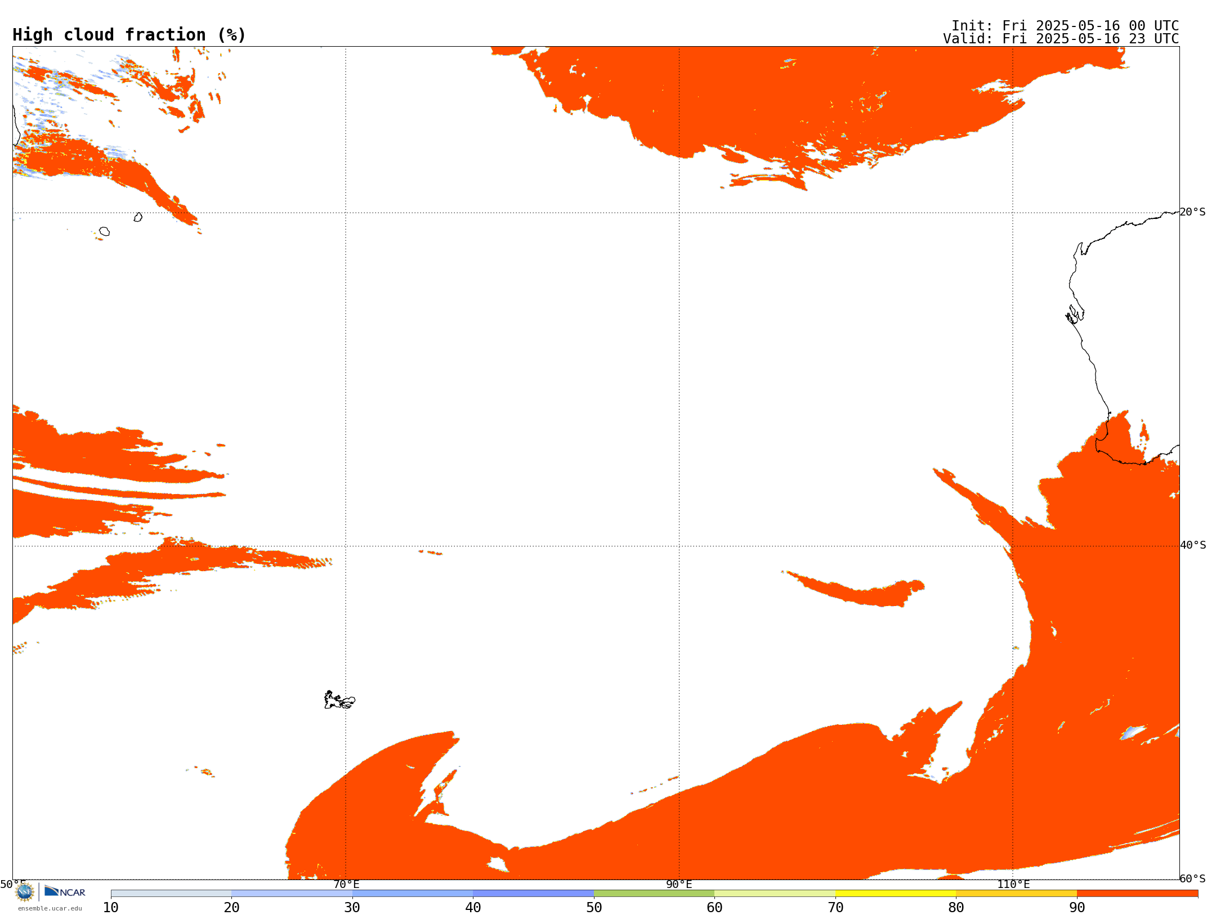Click the 70–80 yellow colorbar segment
The height and width of the screenshot is (915, 1216).
pos(896,894)
